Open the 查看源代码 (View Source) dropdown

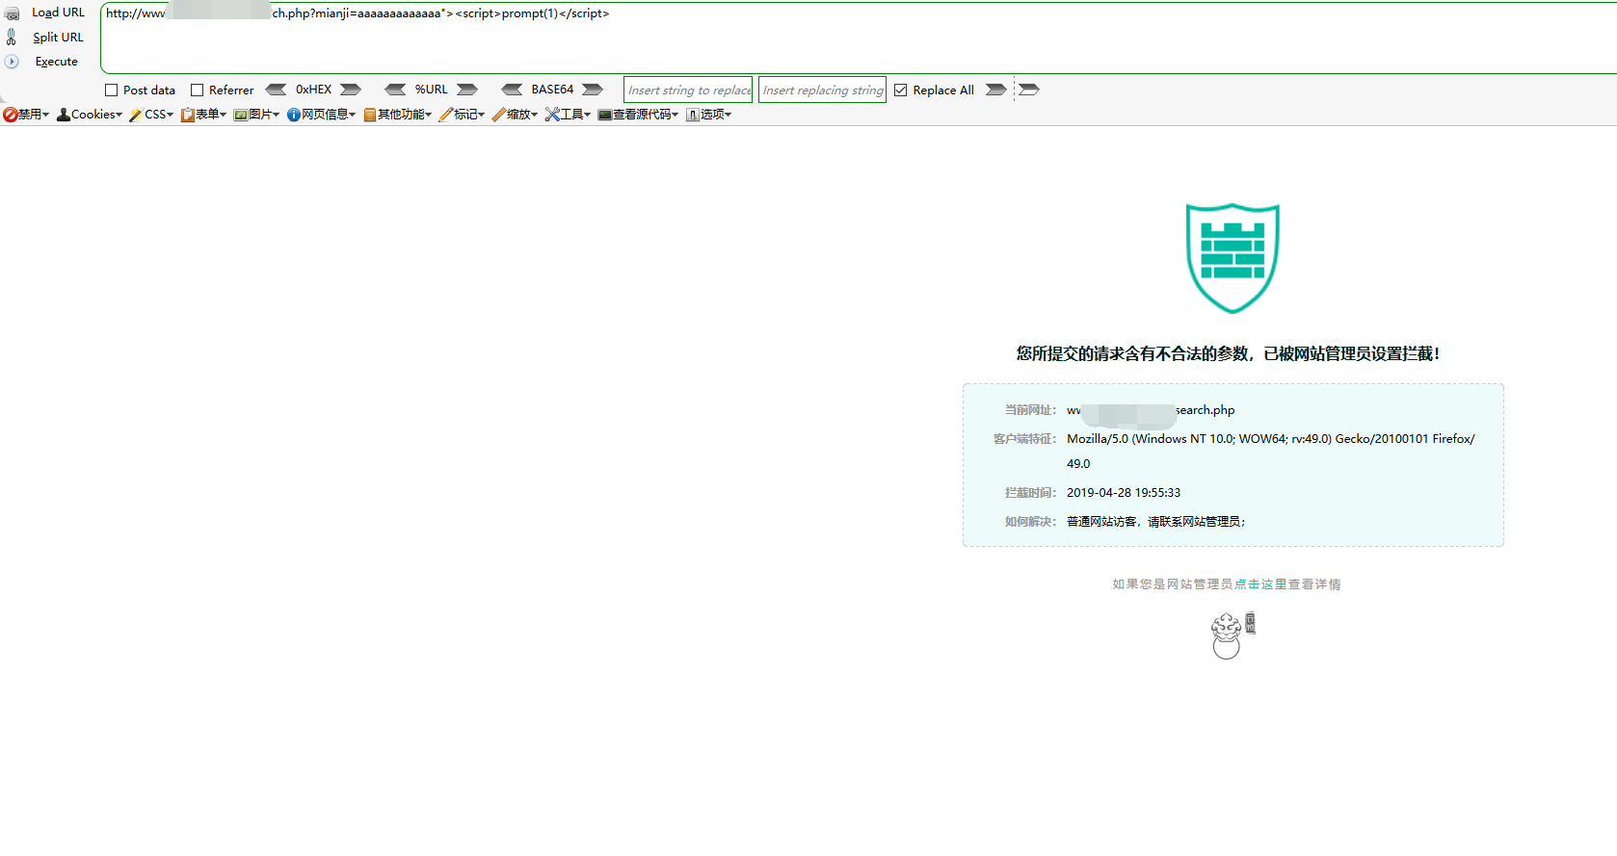(x=638, y=115)
